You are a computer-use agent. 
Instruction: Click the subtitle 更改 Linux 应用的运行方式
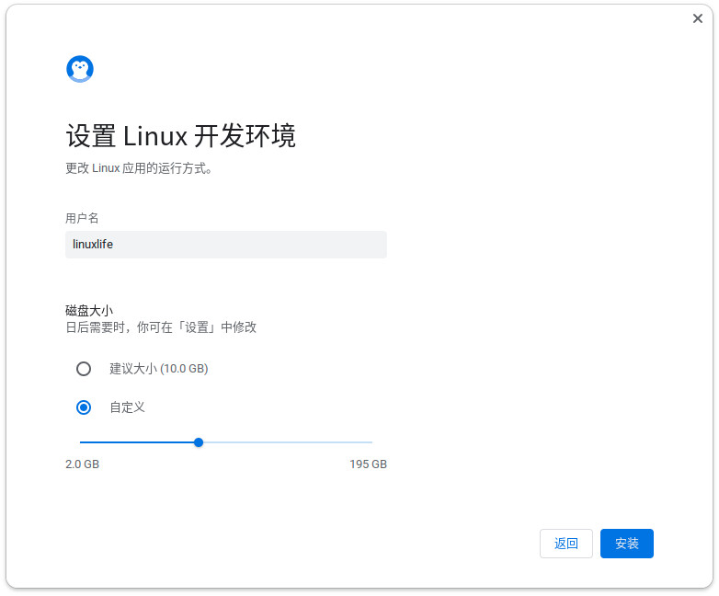139,169
